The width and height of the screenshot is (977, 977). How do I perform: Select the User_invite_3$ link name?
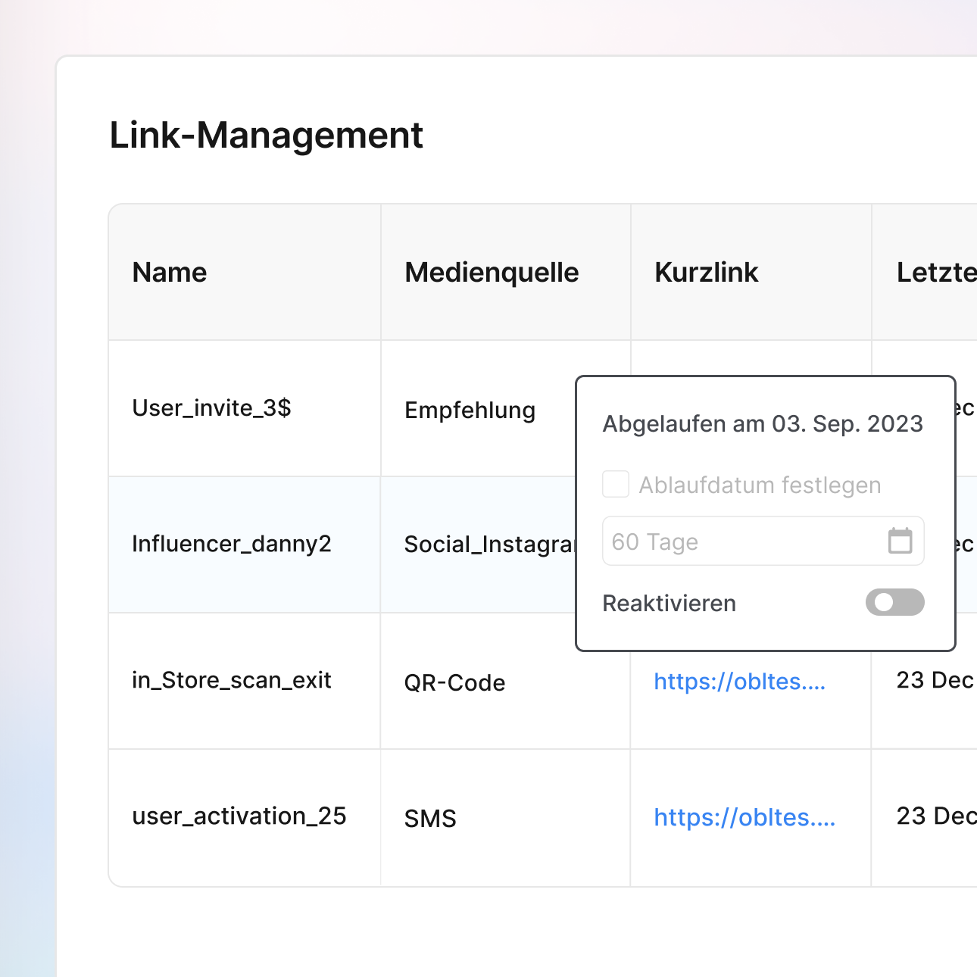211,408
